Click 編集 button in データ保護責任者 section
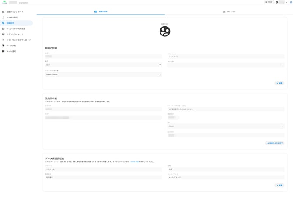This screenshot has width=293, height=197. (x=279, y=186)
